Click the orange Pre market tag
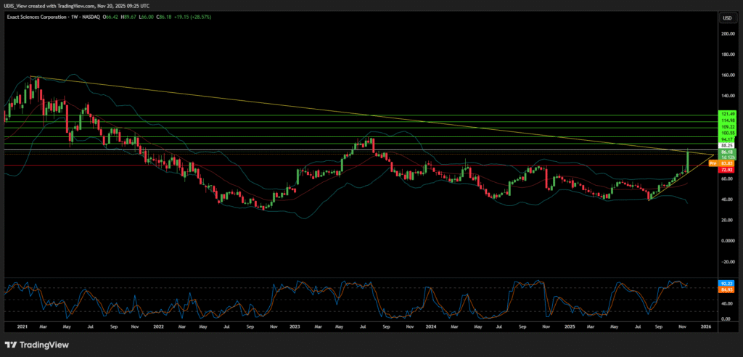 (x=713, y=163)
